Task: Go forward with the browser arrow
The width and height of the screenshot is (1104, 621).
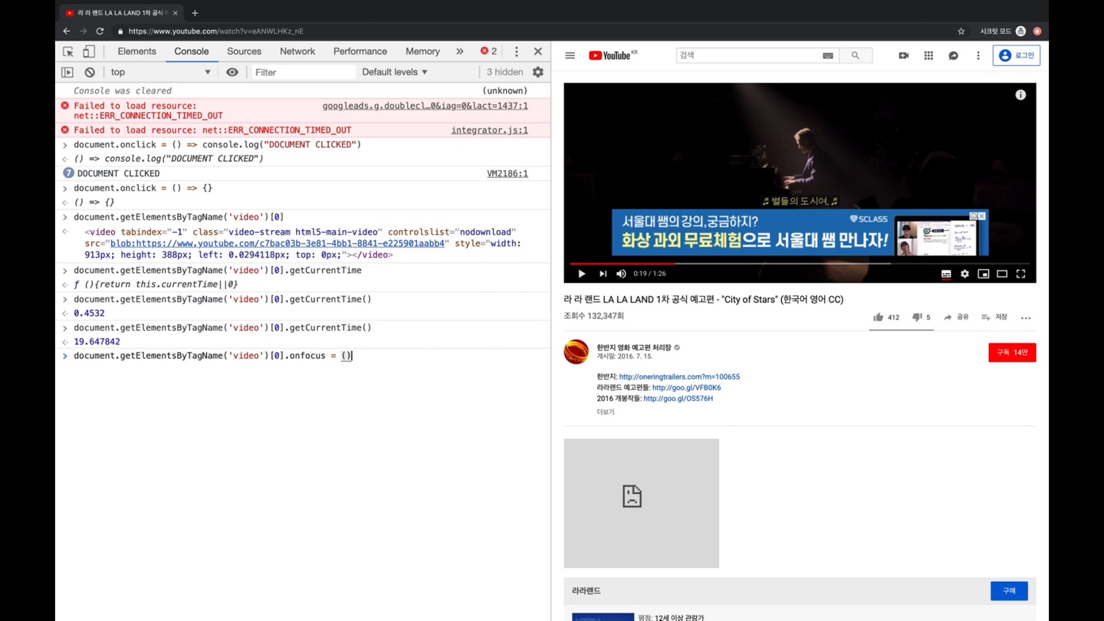Action: point(83,31)
